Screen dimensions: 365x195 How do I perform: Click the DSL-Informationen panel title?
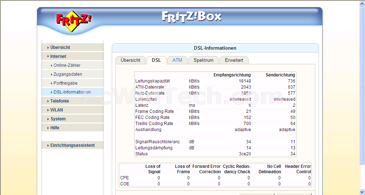click(215, 48)
